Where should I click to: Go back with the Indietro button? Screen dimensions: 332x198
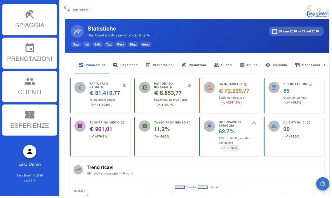point(78,10)
